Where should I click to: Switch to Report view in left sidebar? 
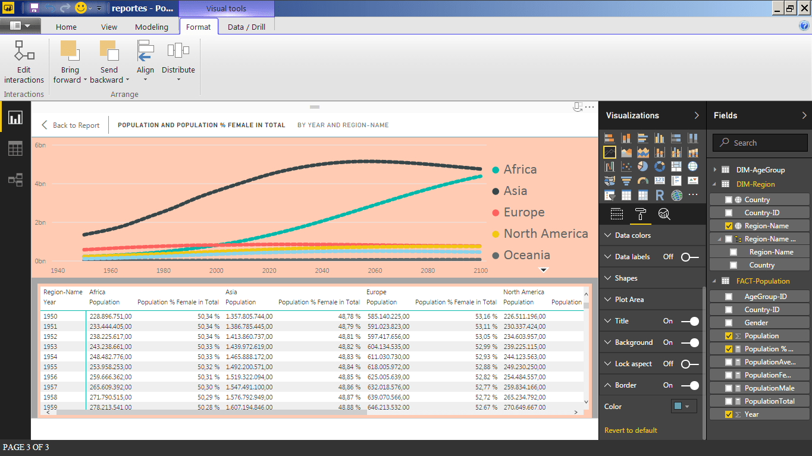[x=15, y=118]
